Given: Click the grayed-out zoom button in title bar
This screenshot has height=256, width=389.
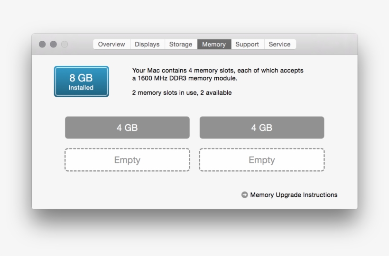Looking at the screenshot, I should 65,44.
